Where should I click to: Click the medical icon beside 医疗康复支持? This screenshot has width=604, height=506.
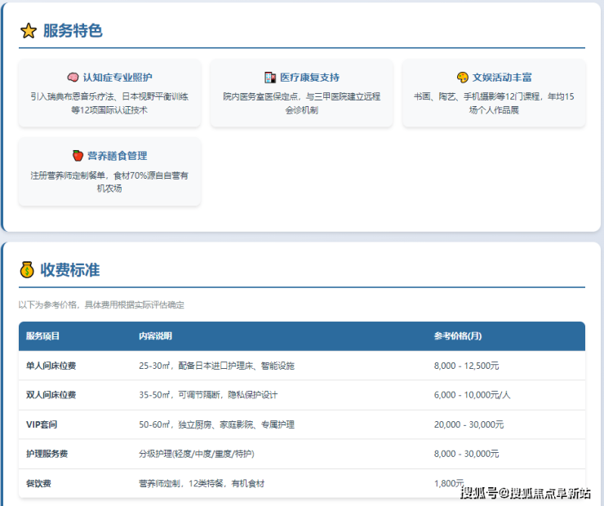coord(270,78)
